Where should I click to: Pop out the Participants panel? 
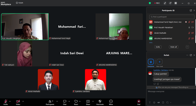[x=191, y=11]
